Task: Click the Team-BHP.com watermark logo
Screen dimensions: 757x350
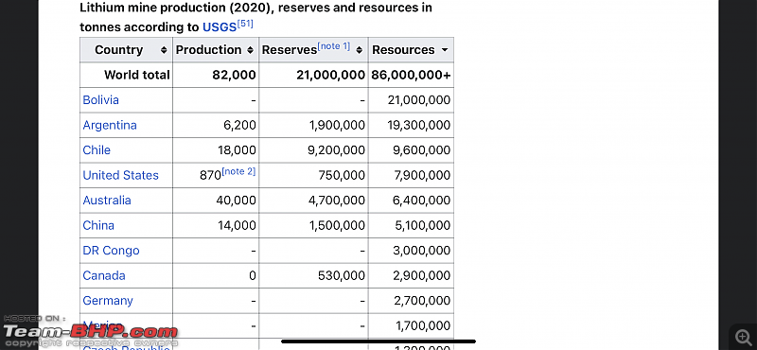Action: point(91,332)
